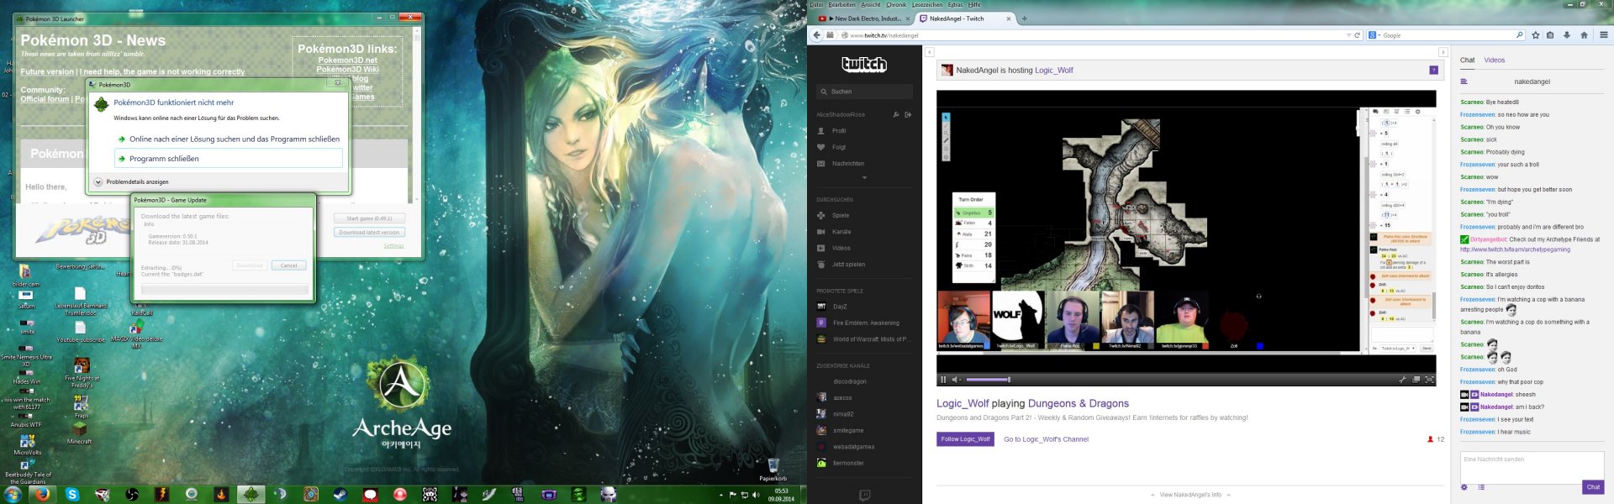
Task: Go to Logic_Wolf's Channel link
Action: (1046, 439)
